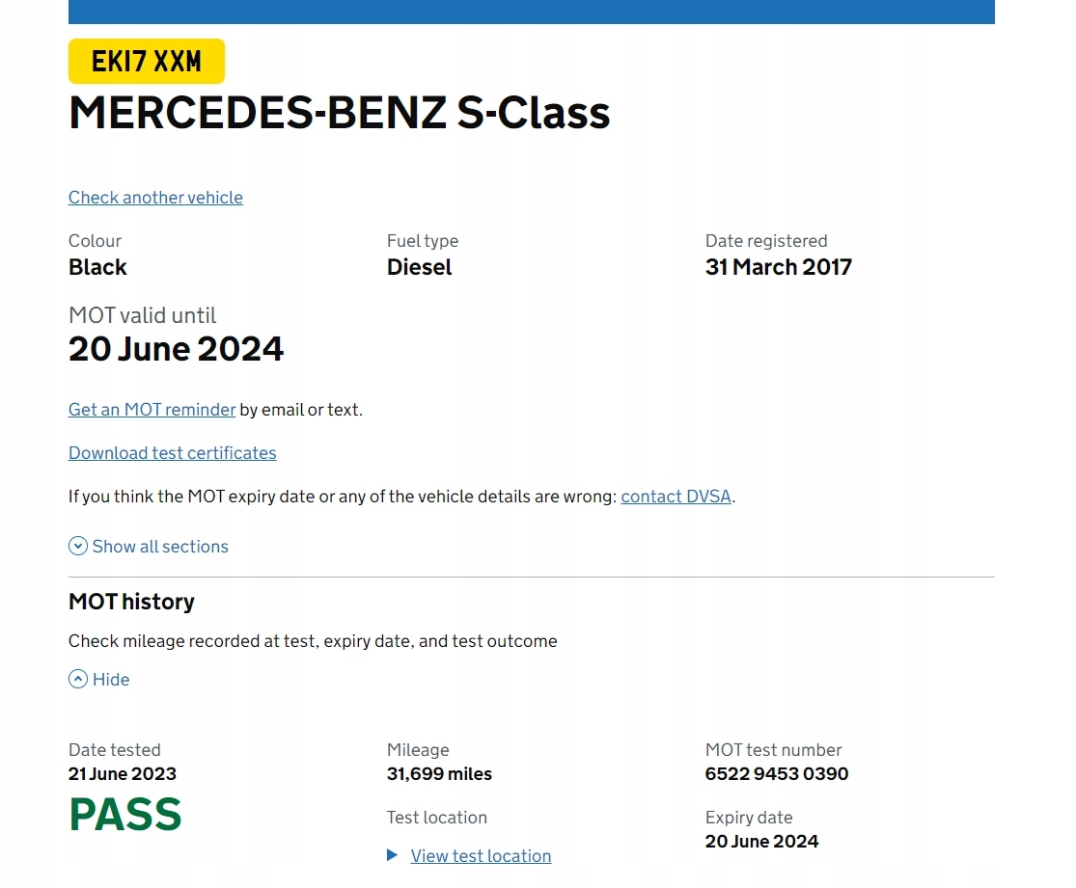The width and height of the screenshot is (1076, 888).
Task: Click the 31 March 2017 registration date
Action: point(778,267)
